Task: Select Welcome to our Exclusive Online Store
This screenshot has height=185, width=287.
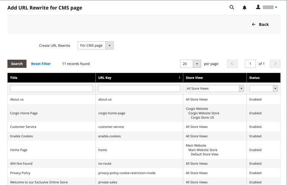Action: coord(39,182)
